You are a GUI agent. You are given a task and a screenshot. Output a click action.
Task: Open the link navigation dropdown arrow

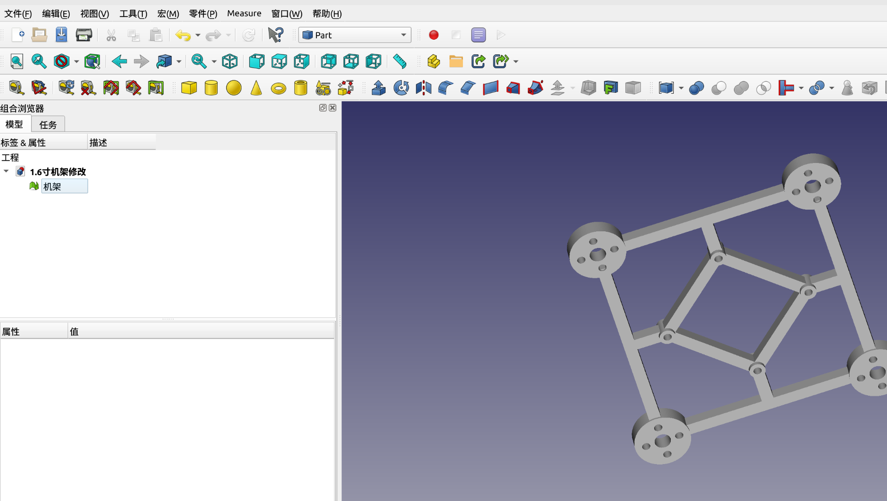[x=179, y=61]
